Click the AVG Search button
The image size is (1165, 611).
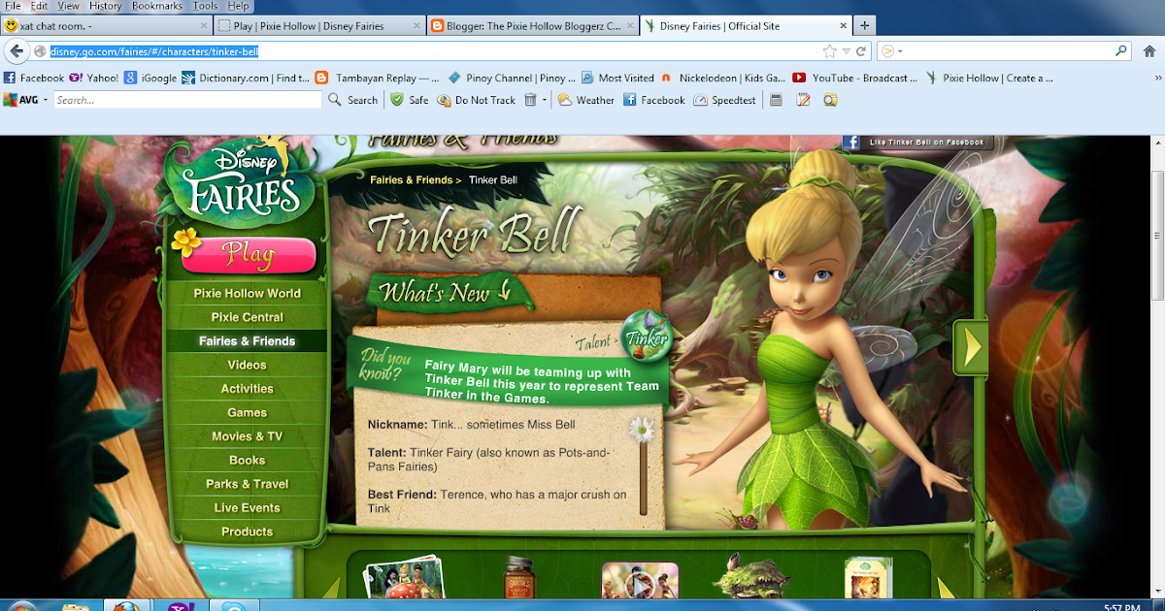pos(353,100)
